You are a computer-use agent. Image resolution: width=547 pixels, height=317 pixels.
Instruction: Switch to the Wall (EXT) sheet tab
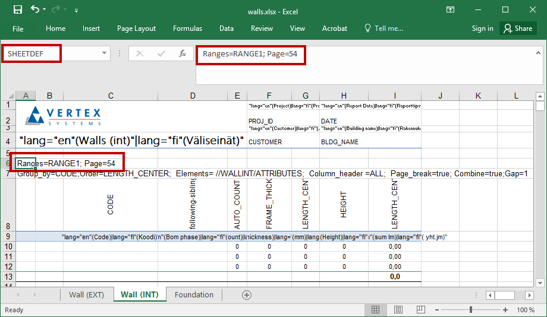[x=86, y=295]
